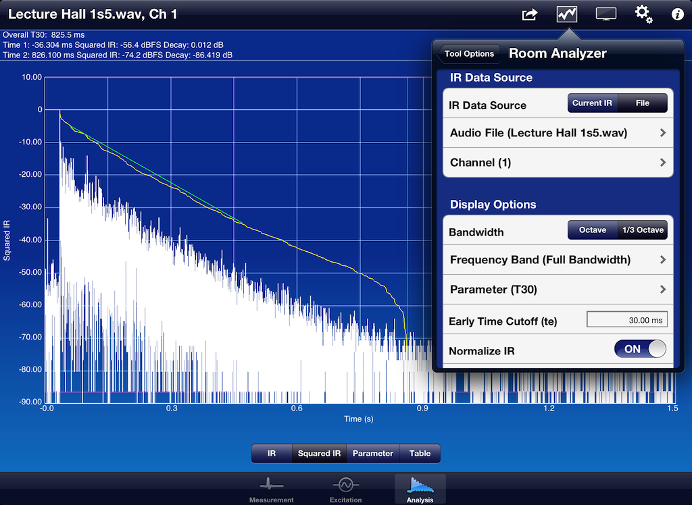
Task: Open the Channel (1) selector
Action: click(558, 163)
